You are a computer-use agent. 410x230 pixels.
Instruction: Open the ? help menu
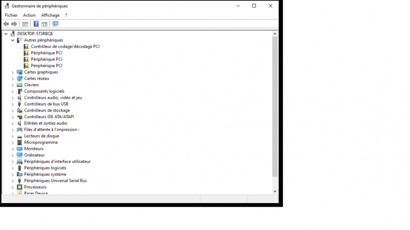tap(66, 15)
